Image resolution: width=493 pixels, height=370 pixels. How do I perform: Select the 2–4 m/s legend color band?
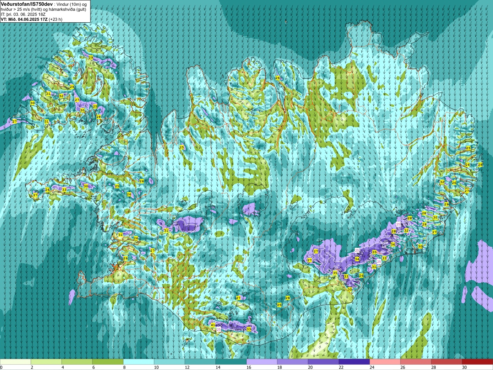46,362
